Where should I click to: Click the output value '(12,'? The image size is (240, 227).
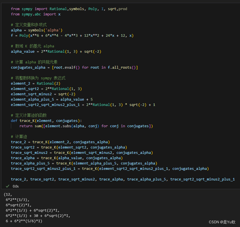(8, 194)
